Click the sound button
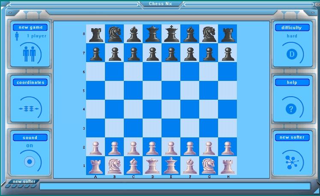The height and width of the screenshot is (196, 320). point(30,137)
